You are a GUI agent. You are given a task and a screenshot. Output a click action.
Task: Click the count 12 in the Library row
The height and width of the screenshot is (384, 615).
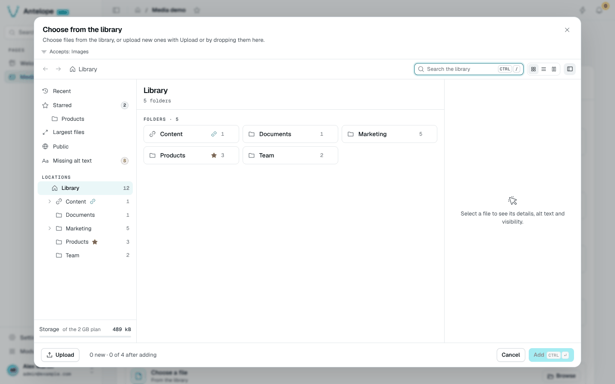tap(126, 188)
